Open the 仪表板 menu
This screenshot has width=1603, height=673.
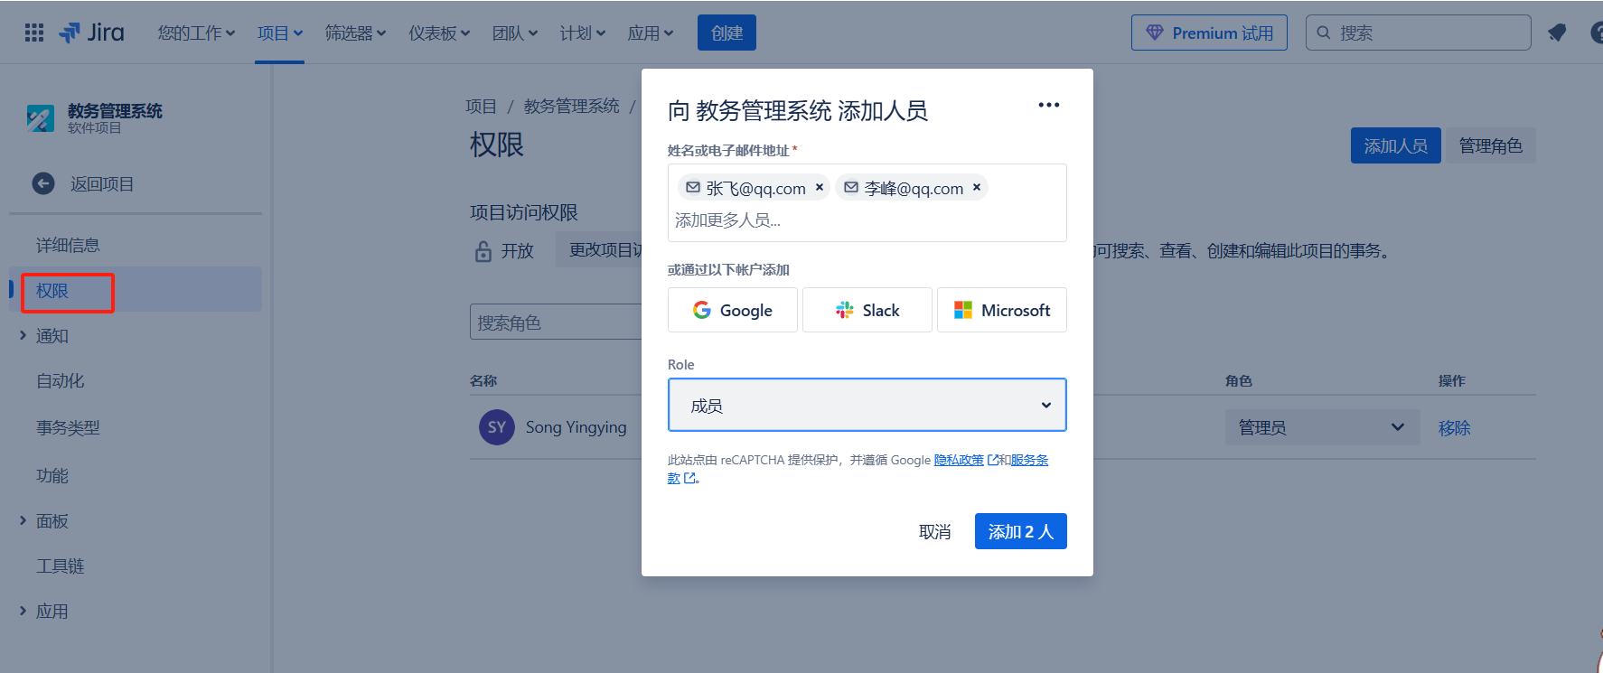[439, 33]
